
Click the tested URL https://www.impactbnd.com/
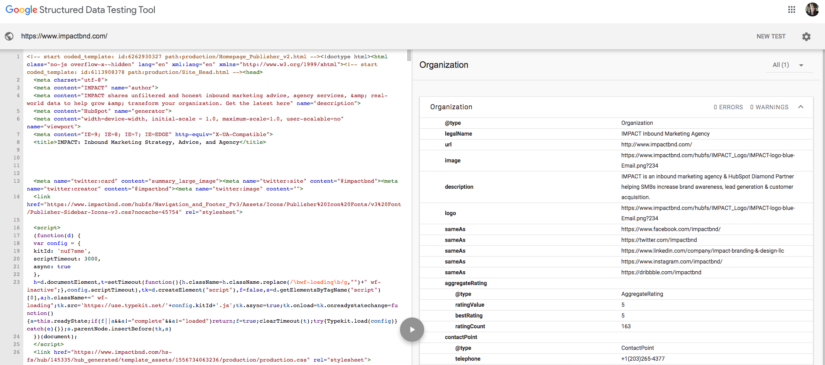tap(64, 36)
